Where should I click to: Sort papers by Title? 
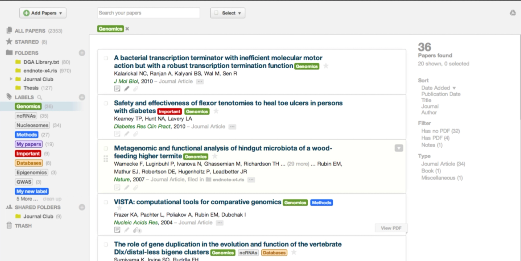(x=426, y=100)
